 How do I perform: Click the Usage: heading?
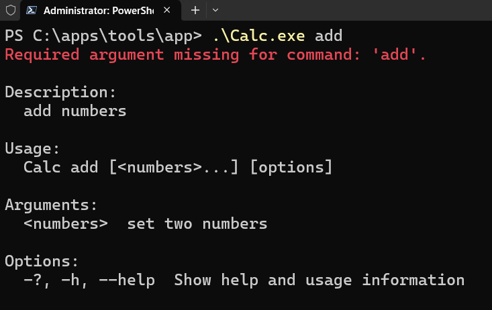32,148
